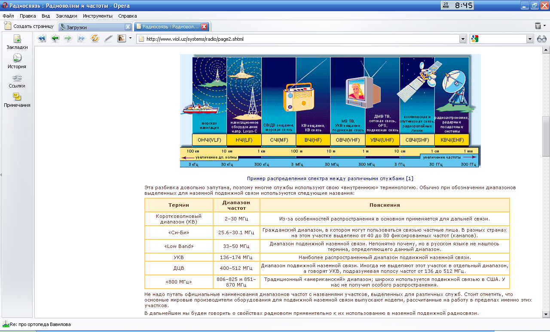Viewport: 550px width, 332px height.
Task: Open the Примечания notes panel
Action: (x=17, y=100)
